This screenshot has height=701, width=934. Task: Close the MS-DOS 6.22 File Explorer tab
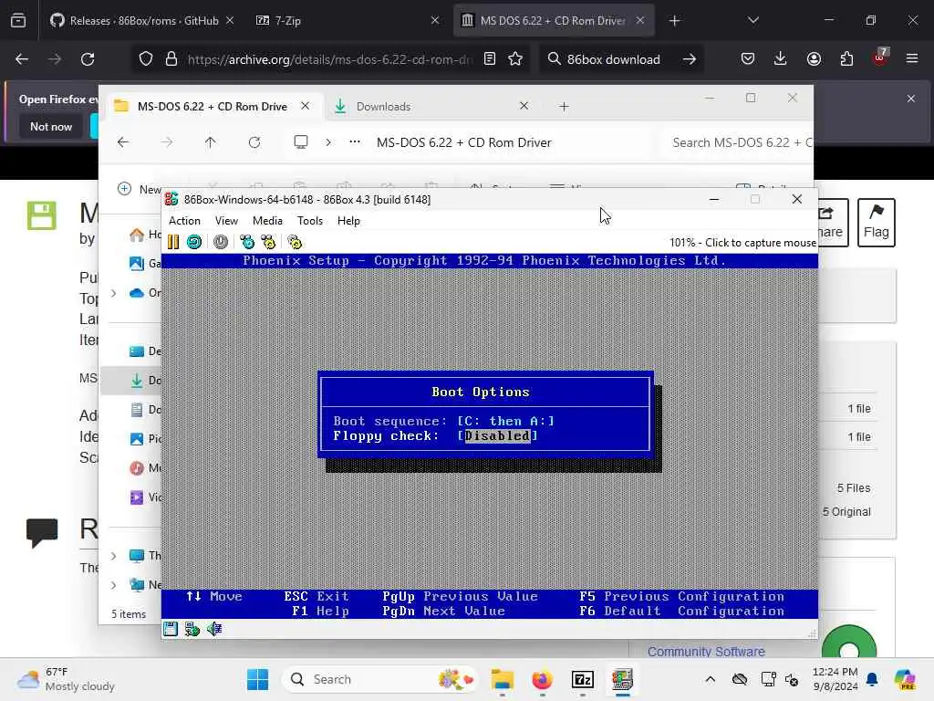pos(305,106)
